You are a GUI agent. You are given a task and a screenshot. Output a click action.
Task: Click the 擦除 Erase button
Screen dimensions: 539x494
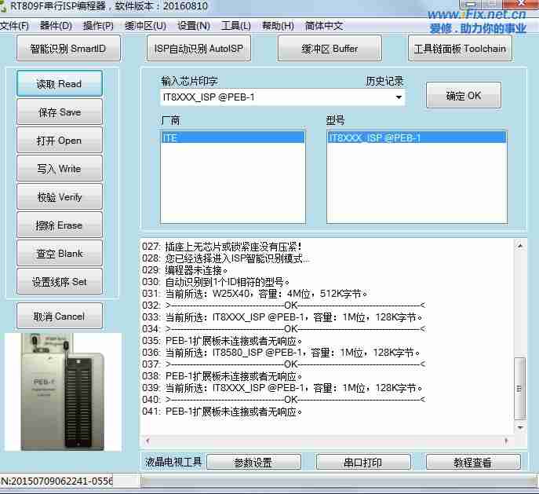tap(59, 225)
